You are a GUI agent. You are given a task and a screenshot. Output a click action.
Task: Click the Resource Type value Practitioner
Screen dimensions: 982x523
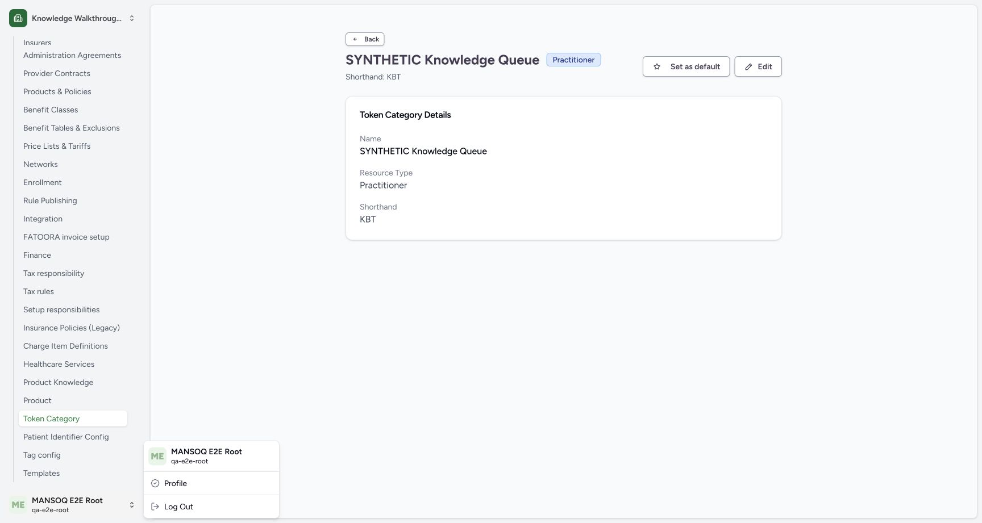point(384,185)
